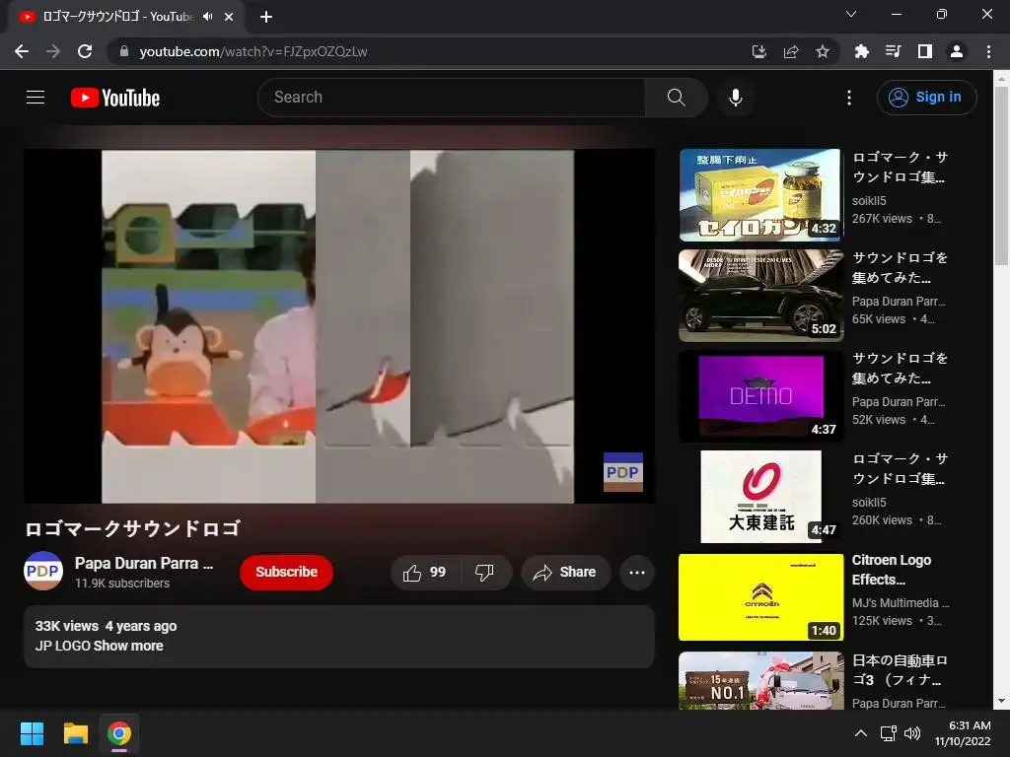Screen dimensions: 1010x757
Task: Click the address bar URL
Action: [x=253, y=51]
